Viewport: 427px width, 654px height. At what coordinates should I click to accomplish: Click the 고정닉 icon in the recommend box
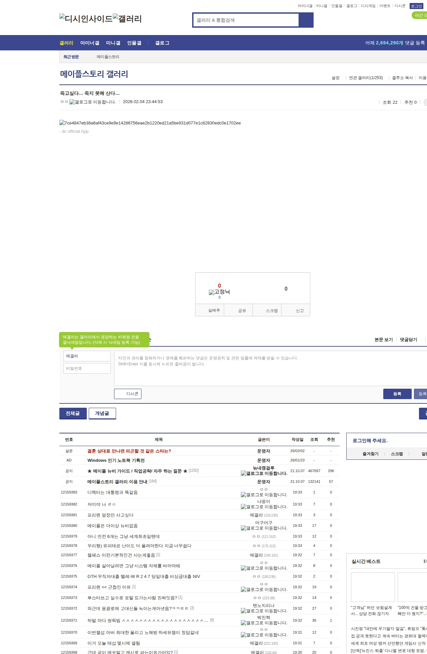[x=219, y=292]
